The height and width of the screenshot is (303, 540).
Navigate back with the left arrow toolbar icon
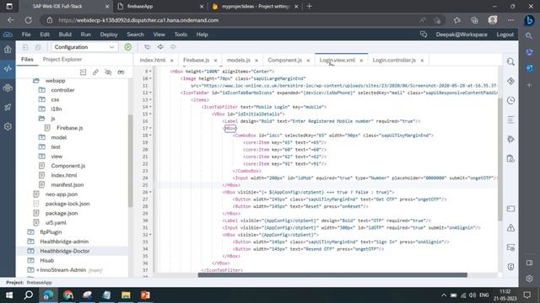[x=160, y=47]
